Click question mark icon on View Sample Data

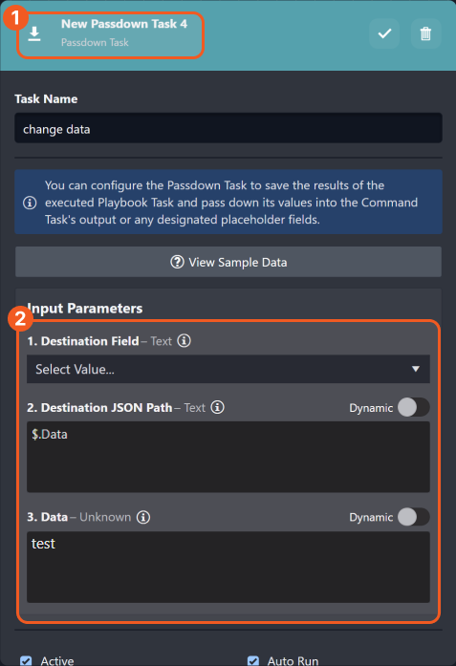click(x=177, y=262)
